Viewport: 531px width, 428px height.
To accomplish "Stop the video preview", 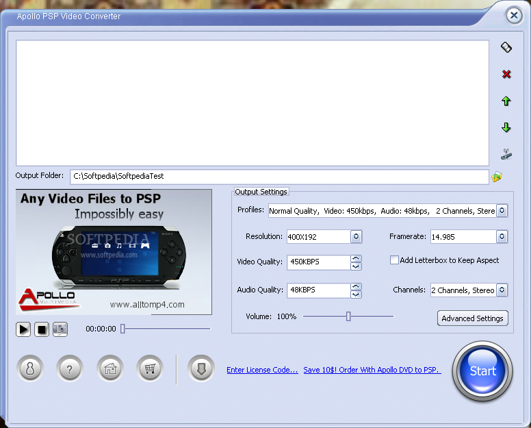I will coord(42,329).
